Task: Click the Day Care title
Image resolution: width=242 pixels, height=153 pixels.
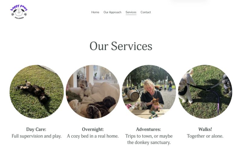Action: 36,129
